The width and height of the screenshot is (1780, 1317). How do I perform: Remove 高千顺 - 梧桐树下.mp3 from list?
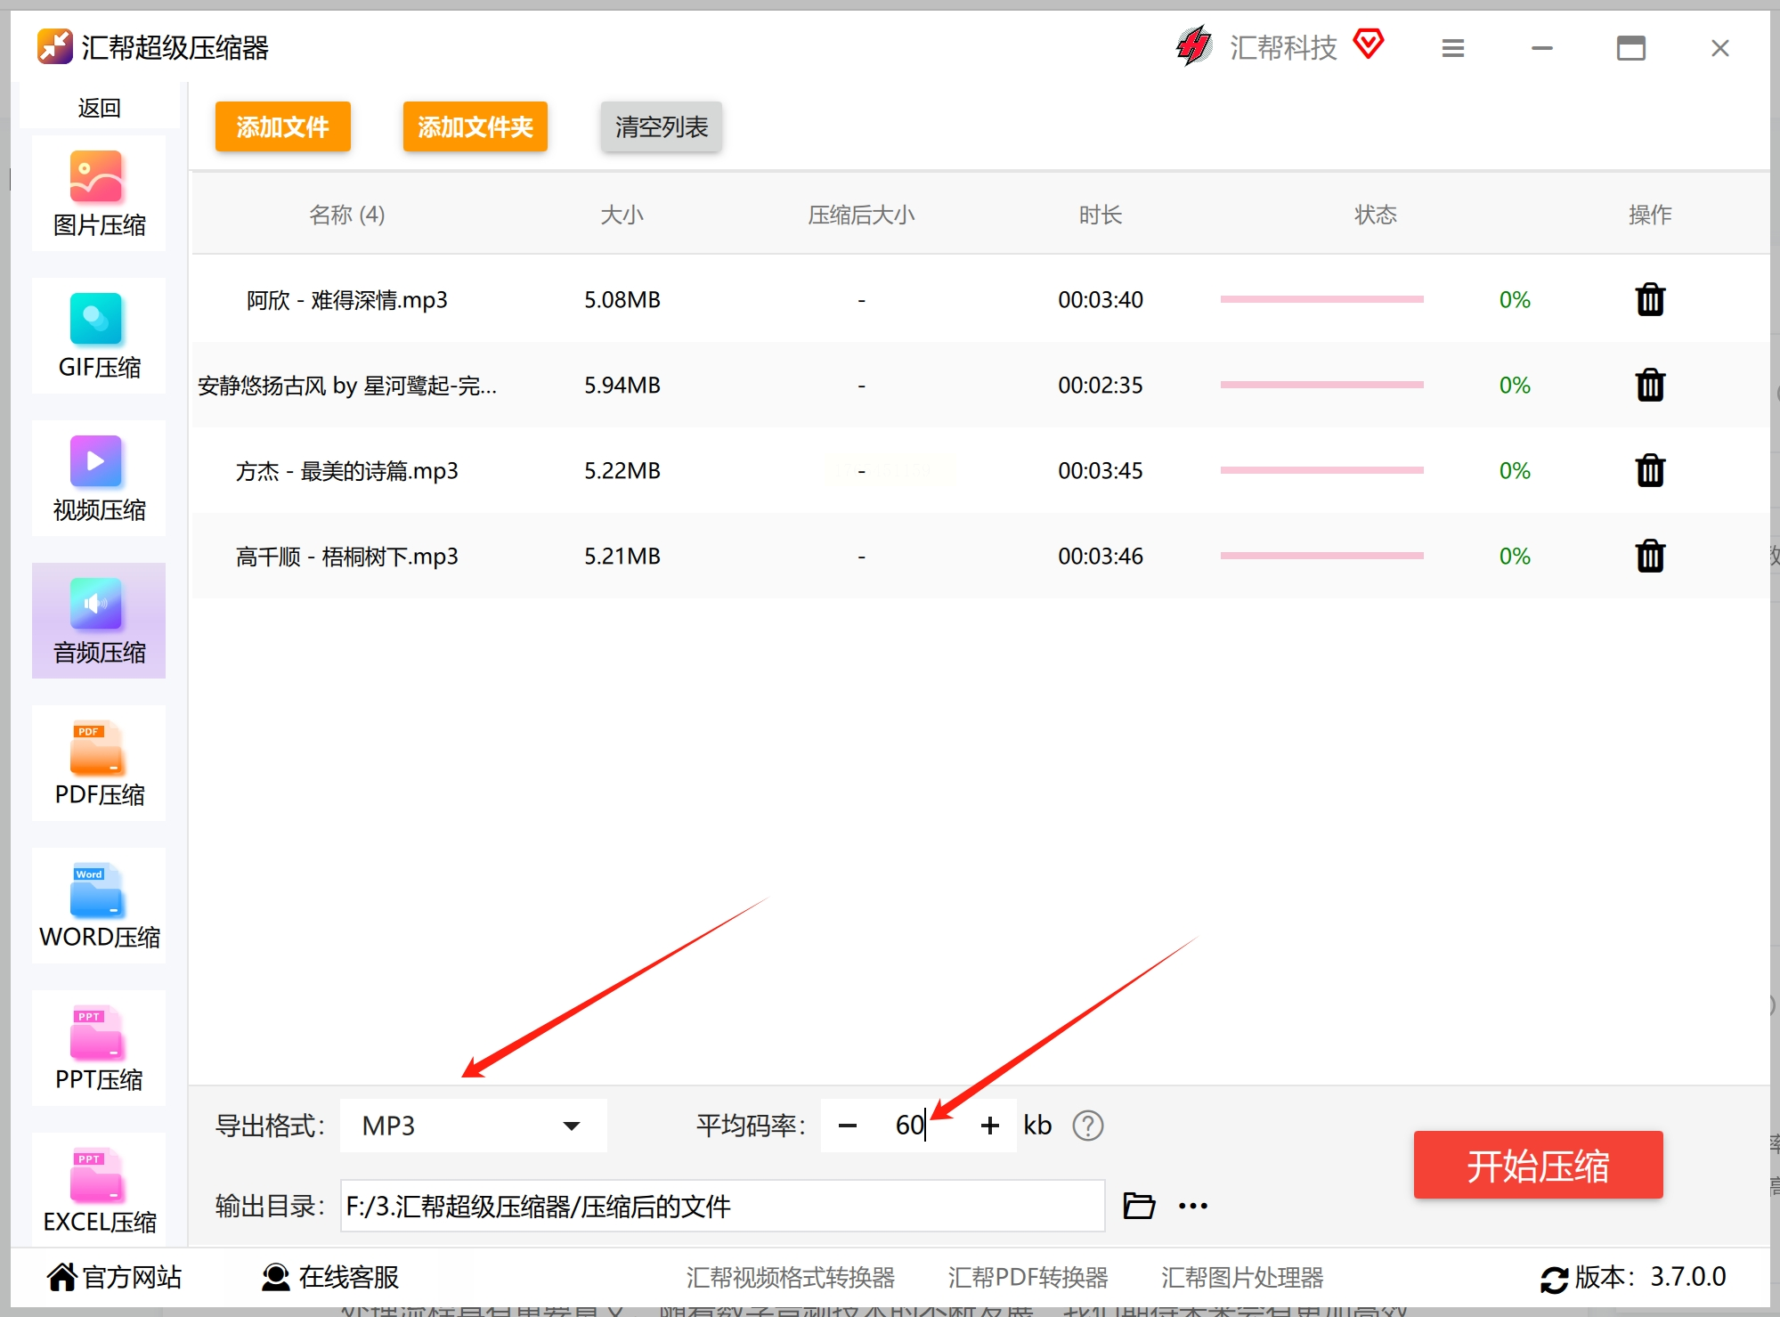1649,557
